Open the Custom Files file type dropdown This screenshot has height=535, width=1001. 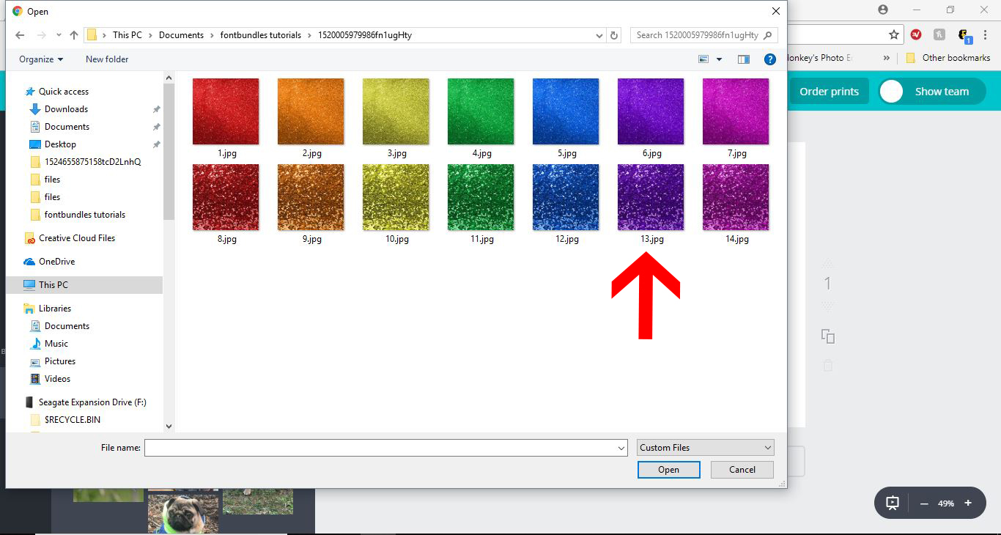coord(704,447)
